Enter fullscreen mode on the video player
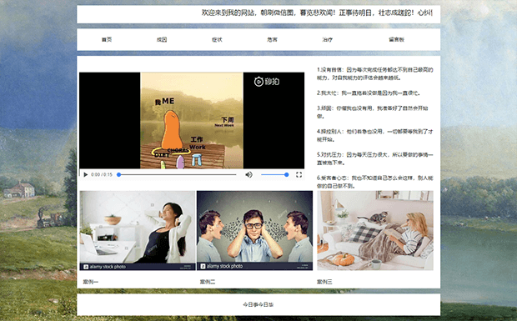This screenshot has height=321, width=517. coord(299,174)
